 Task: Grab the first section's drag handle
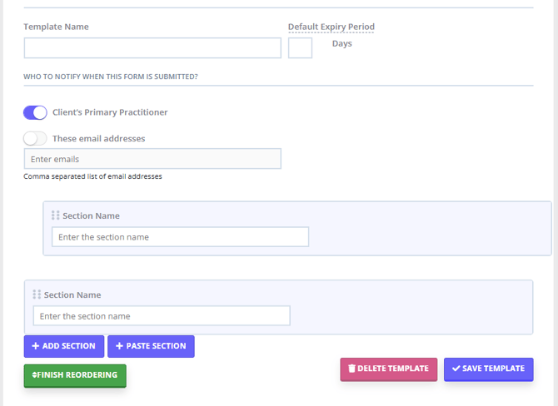pyautogui.click(x=56, y=215)
